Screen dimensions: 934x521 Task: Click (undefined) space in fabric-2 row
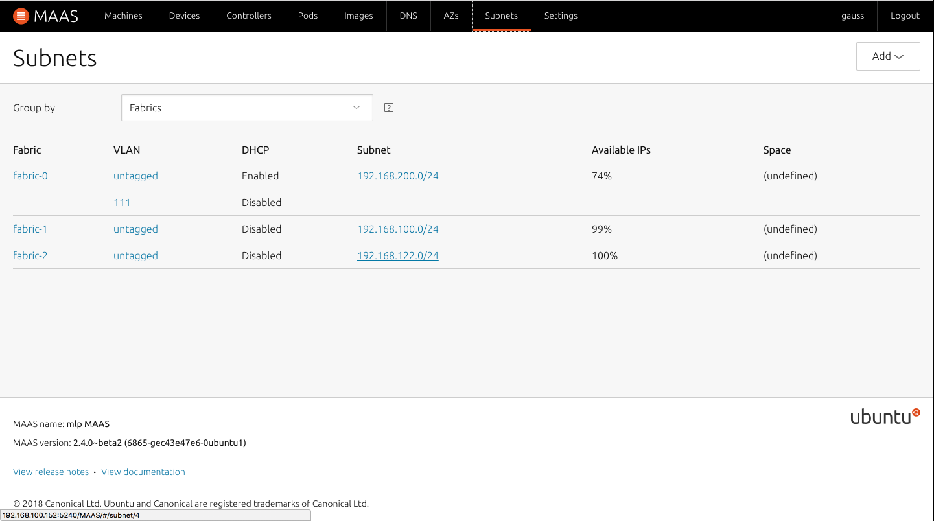790,255
